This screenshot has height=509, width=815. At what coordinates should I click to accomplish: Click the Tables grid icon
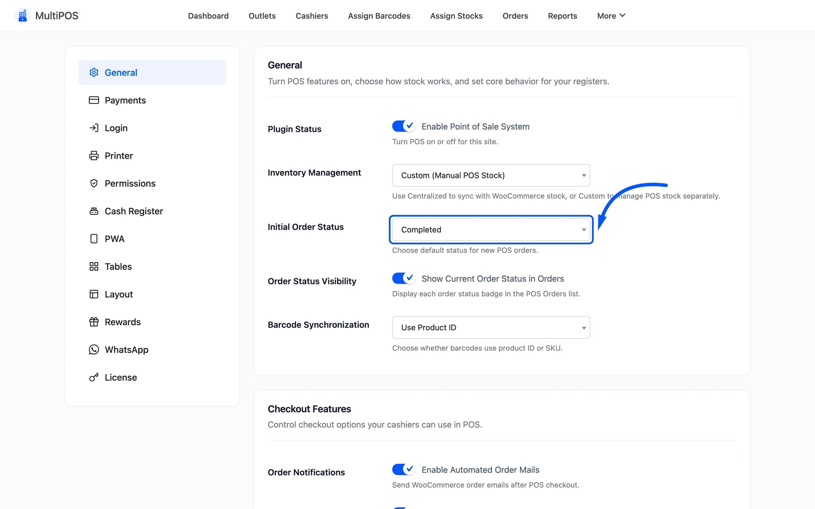tap(94, 266)
